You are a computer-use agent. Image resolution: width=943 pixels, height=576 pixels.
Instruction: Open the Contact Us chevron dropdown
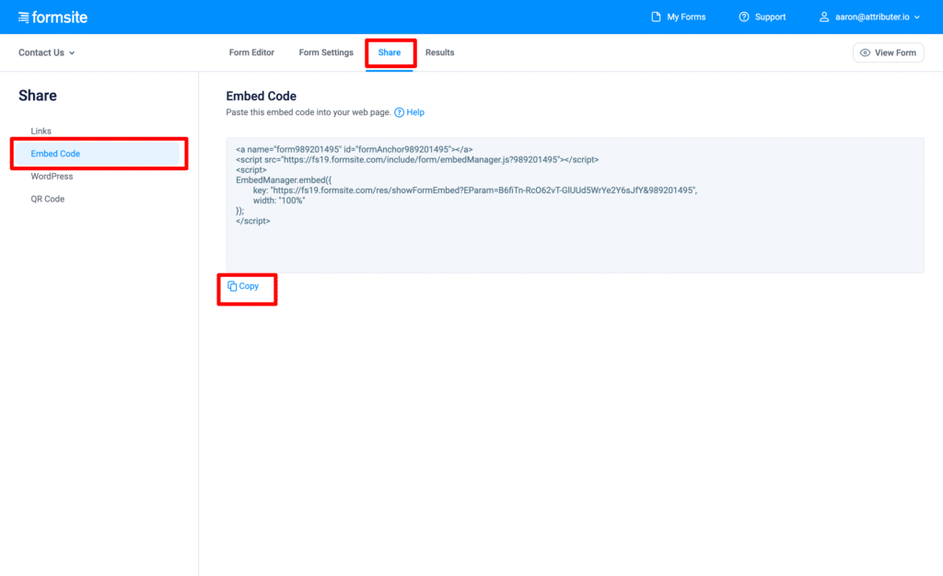point(71,52)
